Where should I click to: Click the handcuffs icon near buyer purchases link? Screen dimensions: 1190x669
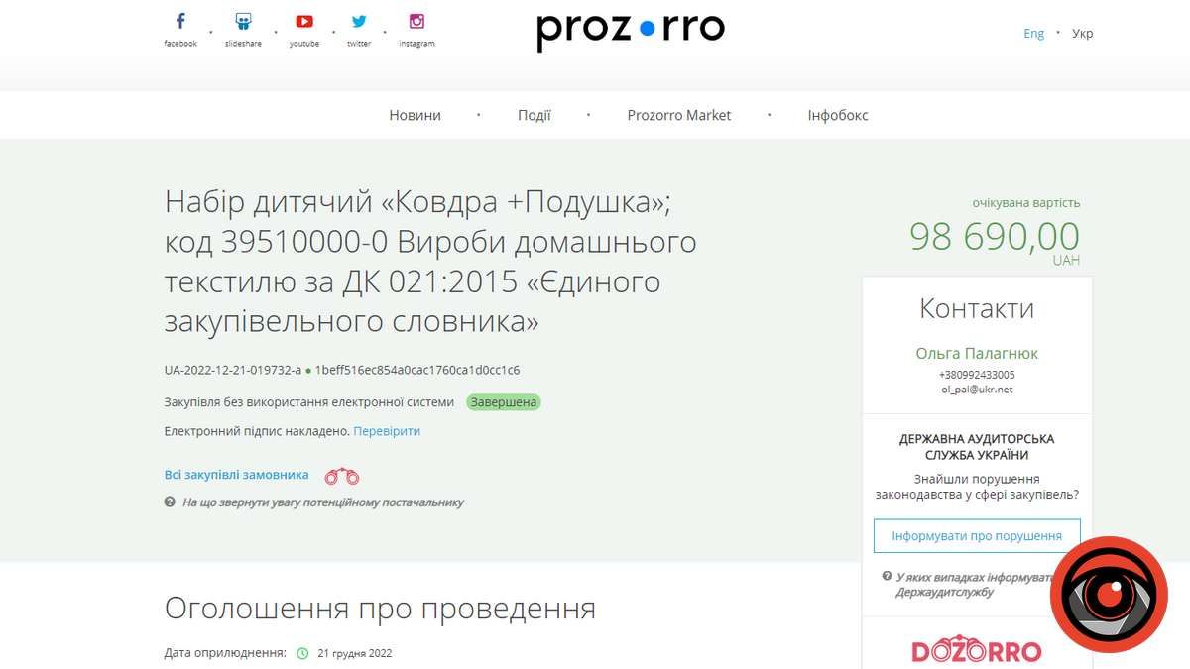click(x=341, y=475)
